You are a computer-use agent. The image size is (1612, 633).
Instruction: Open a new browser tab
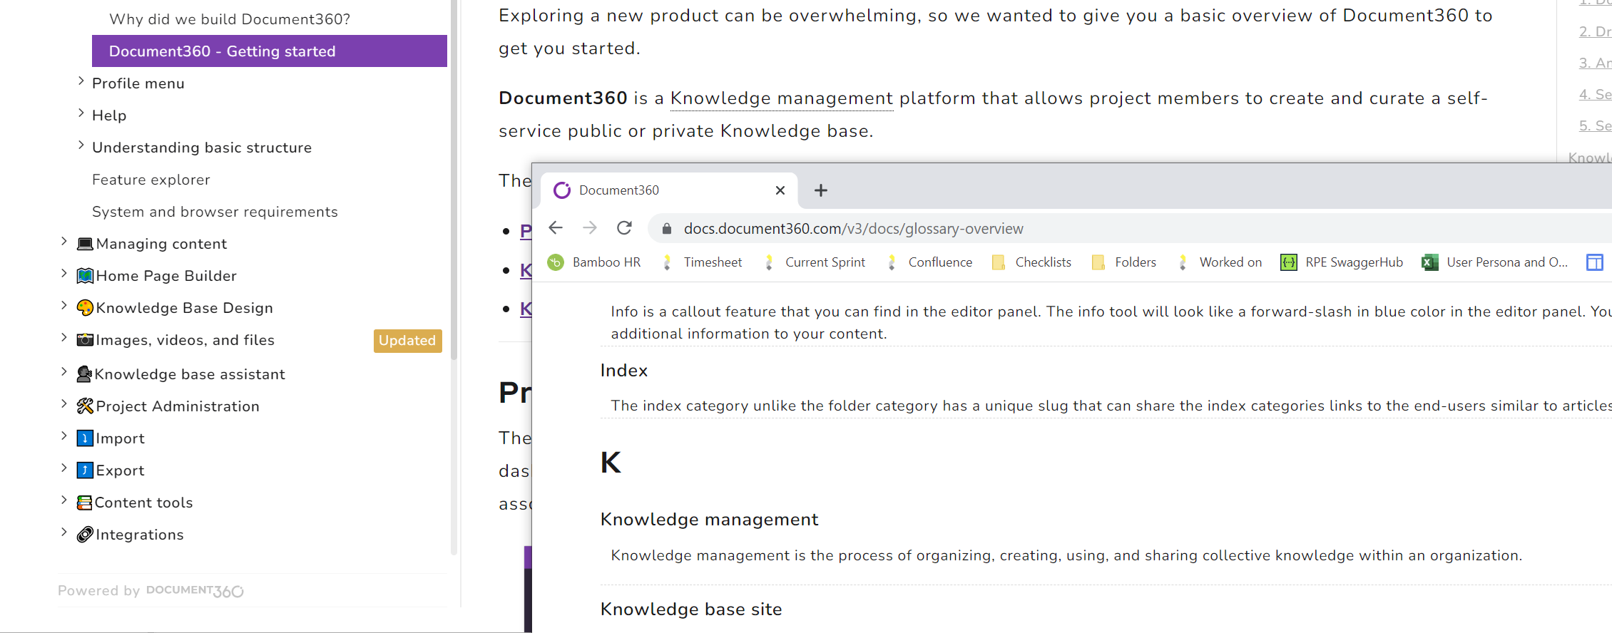(821, 190)
